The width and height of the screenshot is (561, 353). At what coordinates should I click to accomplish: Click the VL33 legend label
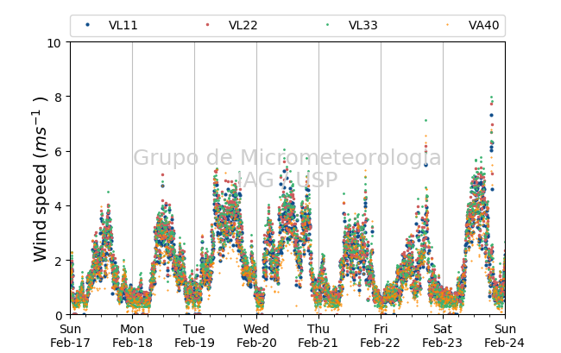362,25
